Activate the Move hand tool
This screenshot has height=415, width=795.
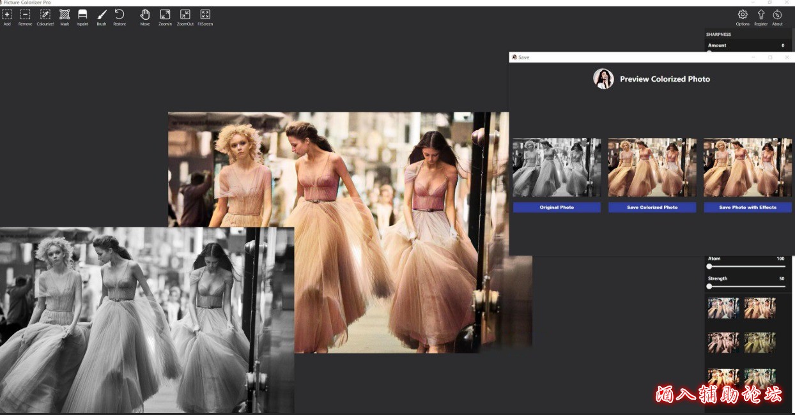tap(145, 15)
